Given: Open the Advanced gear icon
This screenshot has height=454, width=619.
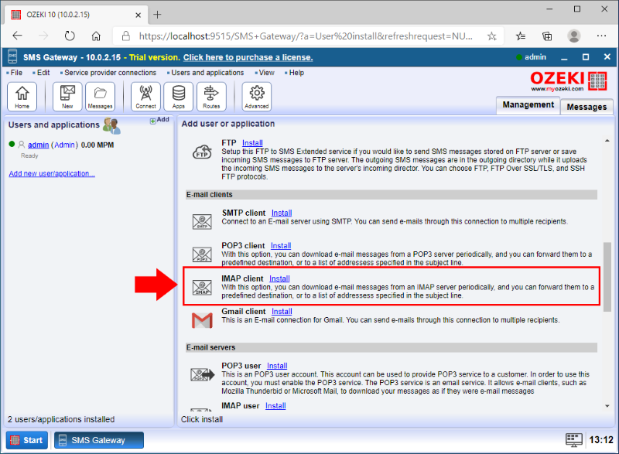Looking at the screenshot, I should [x=257, y=96].
